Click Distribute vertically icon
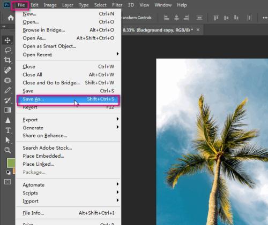Screen dimensions: 268x225 pos(199,18)
